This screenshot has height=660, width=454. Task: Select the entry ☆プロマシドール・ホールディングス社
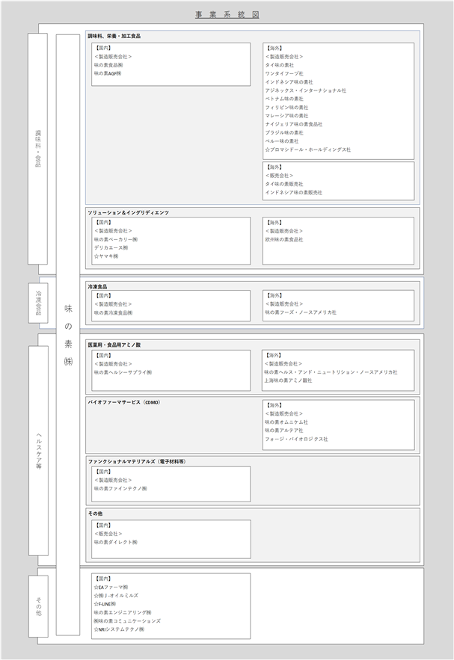(x=308, y=149)
